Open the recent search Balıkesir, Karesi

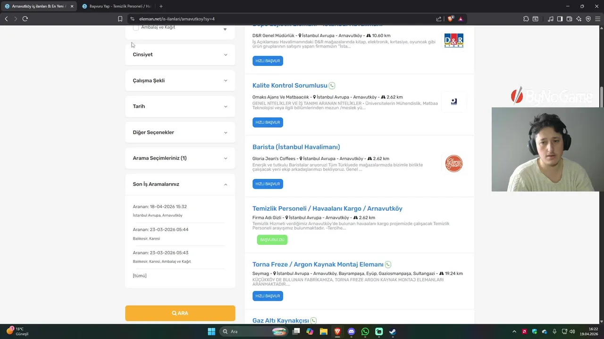(x=146, y=238)
